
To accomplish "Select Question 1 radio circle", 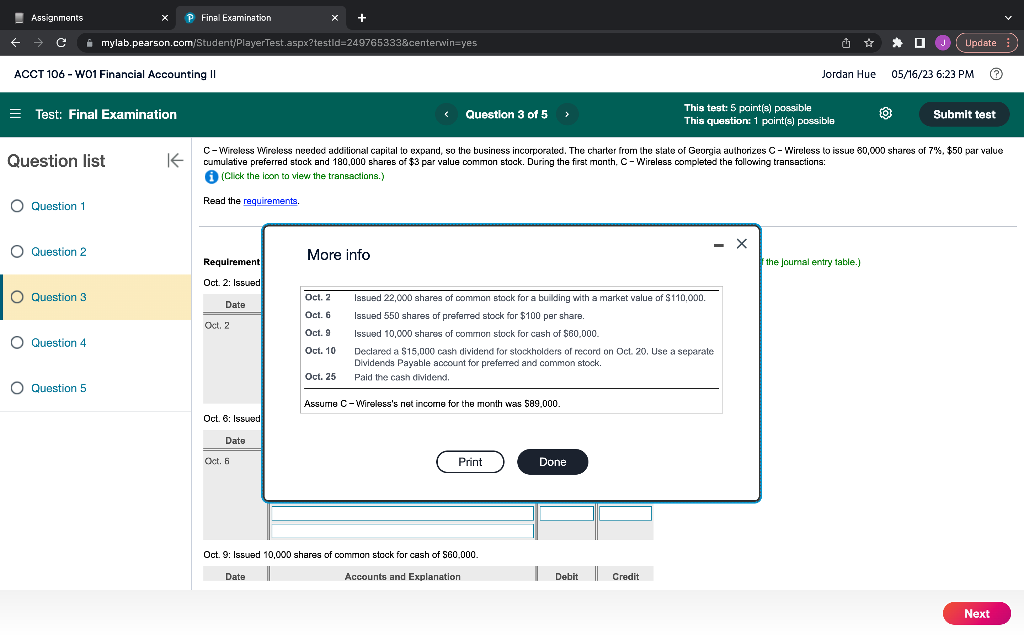I will pos(17,206).
